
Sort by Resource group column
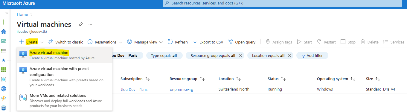coord(187,79)
